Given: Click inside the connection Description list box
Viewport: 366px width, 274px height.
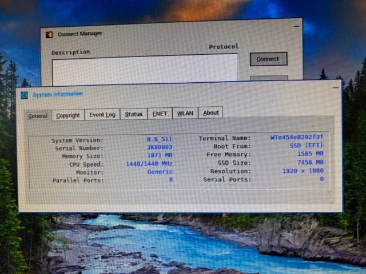Looking at the screenshot, I should pyautogui.click(x=145, y=70).
